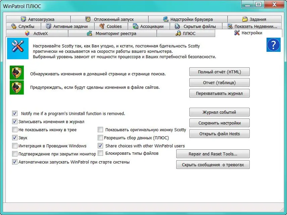Open the Мониторинг реестра tab
This screenshot has width=287, height=215.
[112, 33]
